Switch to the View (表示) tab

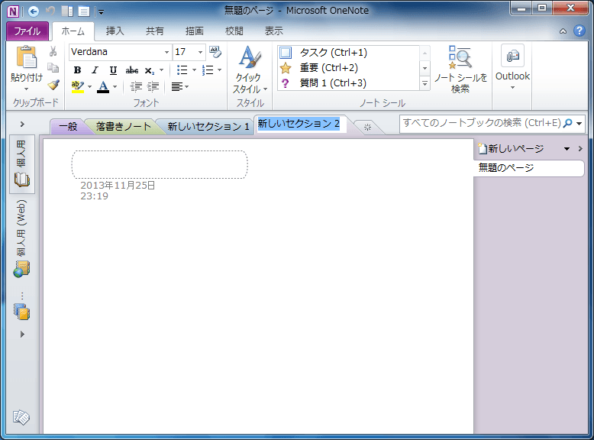point(274,31)
